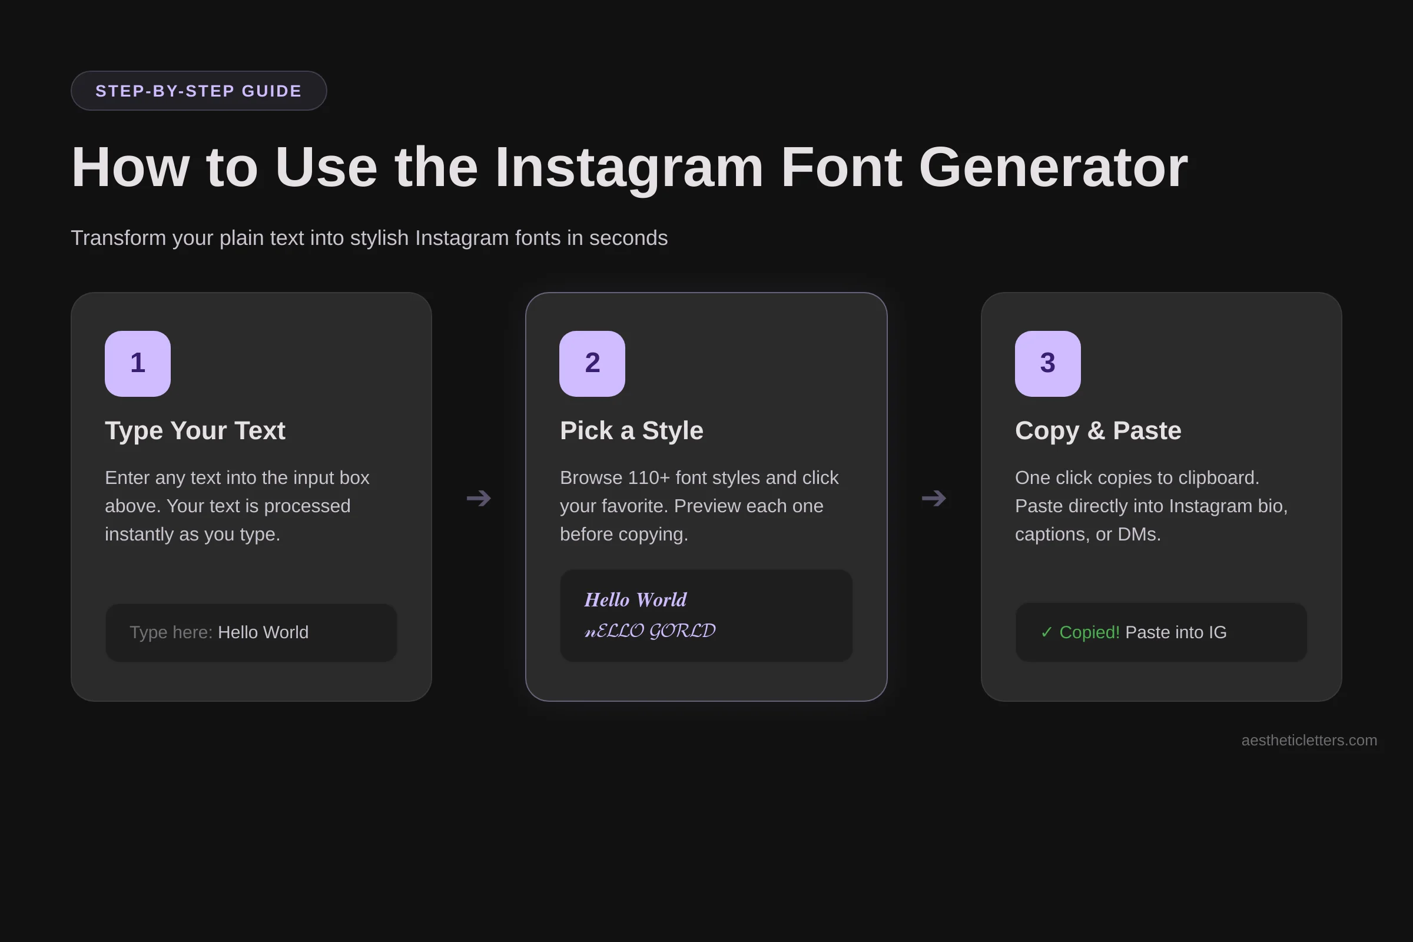1413x942 pixels.
Task: Click the Pick a Style heading
Action: coord(631,431)
